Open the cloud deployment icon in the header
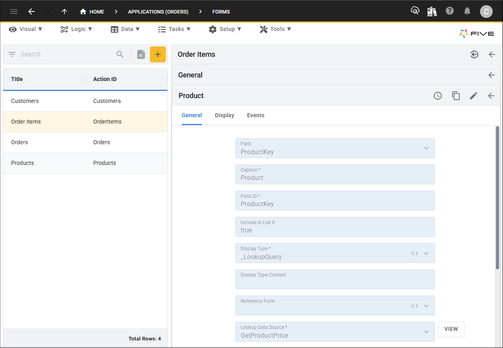The image size is (503, 348). [x=415, y=11]
